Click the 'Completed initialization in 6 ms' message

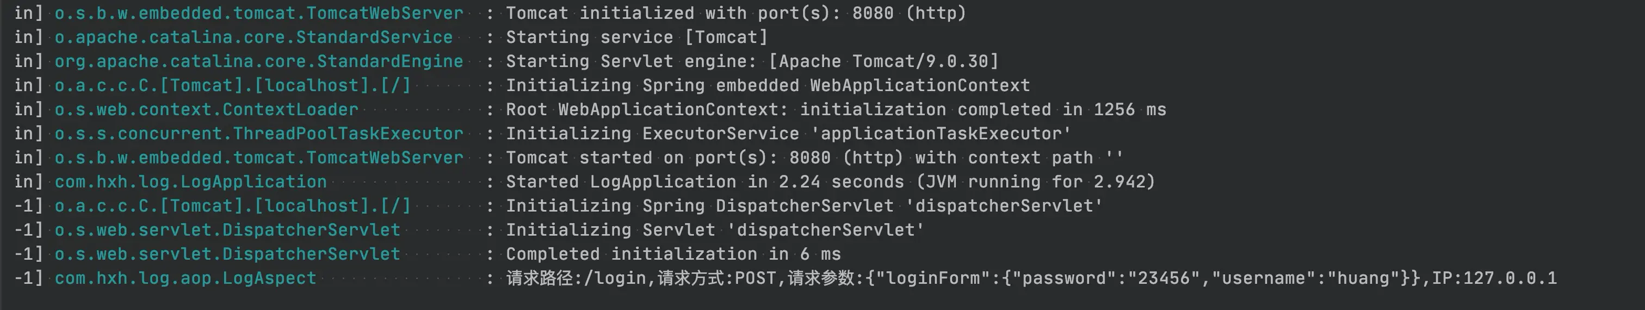(673, 255)
